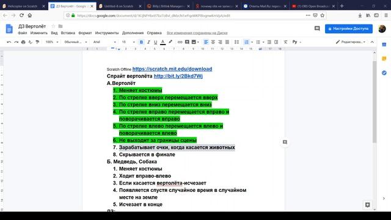
Task: Click the Explore button at the bottom right
Action: 367,205
